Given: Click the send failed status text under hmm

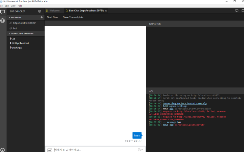Looking at the screenshot, I should coord(133,141).
